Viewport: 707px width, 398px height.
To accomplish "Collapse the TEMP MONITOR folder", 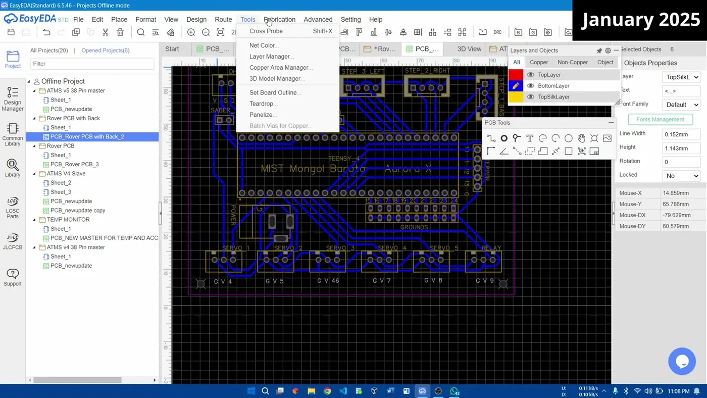I will click(x=35, y=220).
